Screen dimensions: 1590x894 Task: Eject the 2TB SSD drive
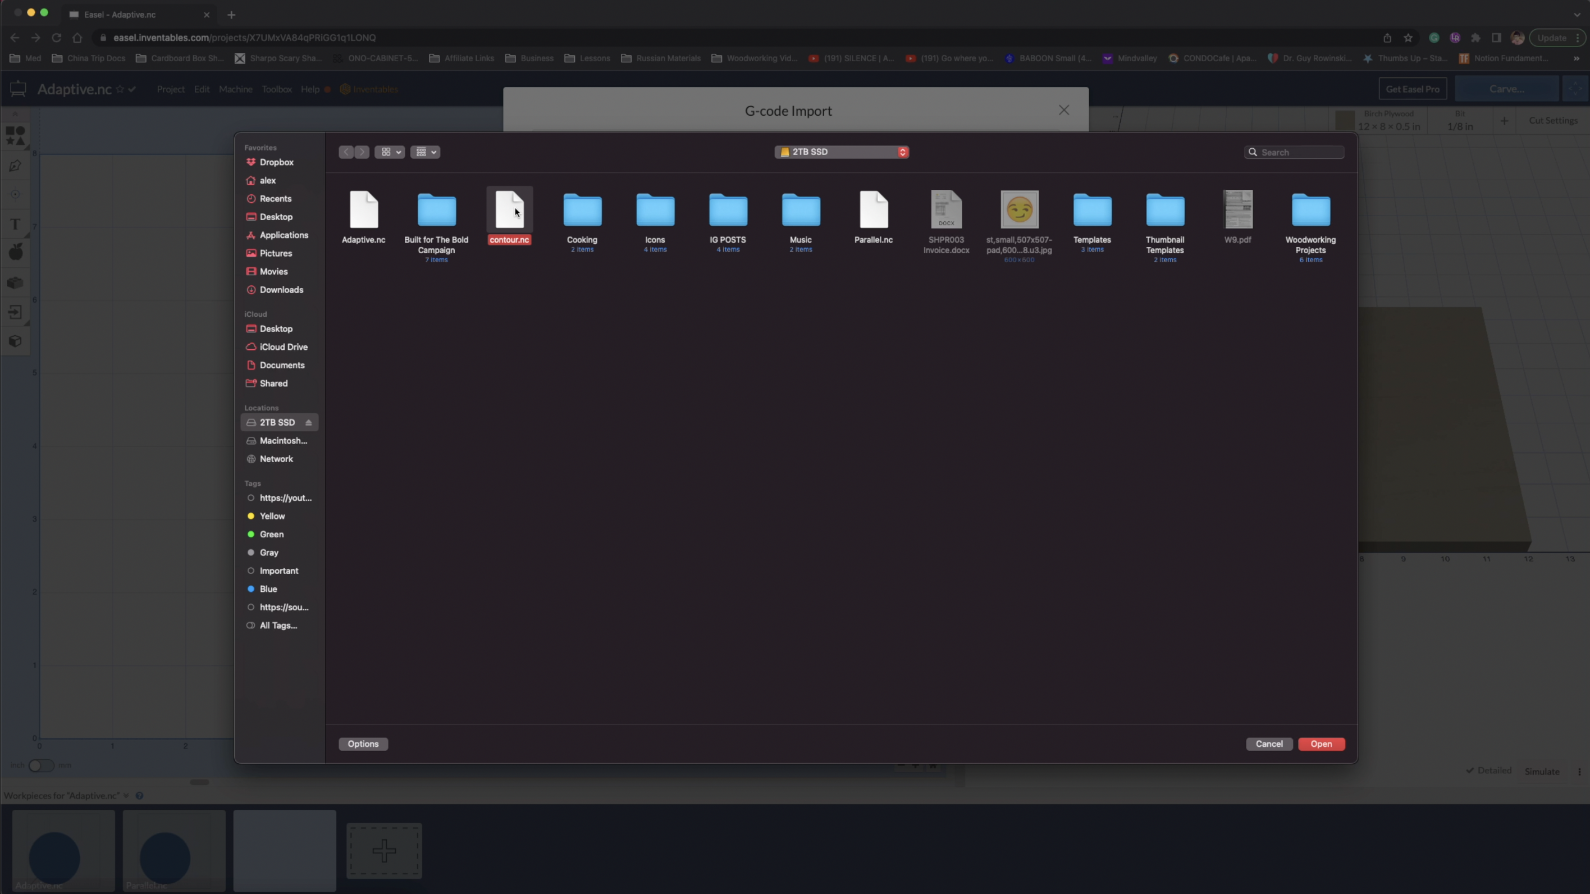pyautogui.click(x=309, y=422)
